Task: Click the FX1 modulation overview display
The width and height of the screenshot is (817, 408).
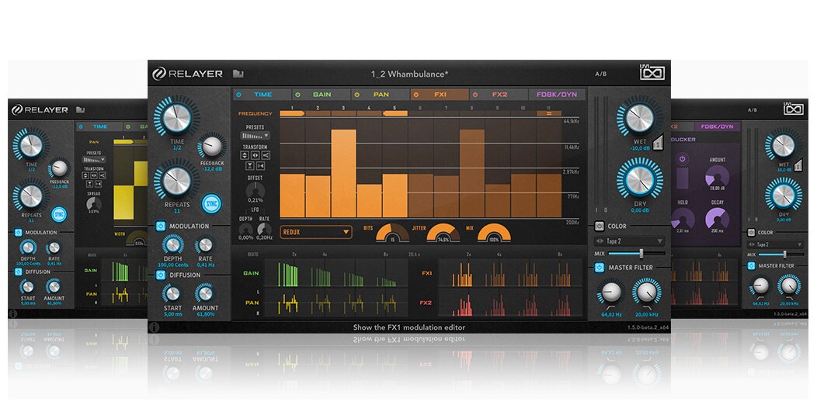Action: coord(511,273)
